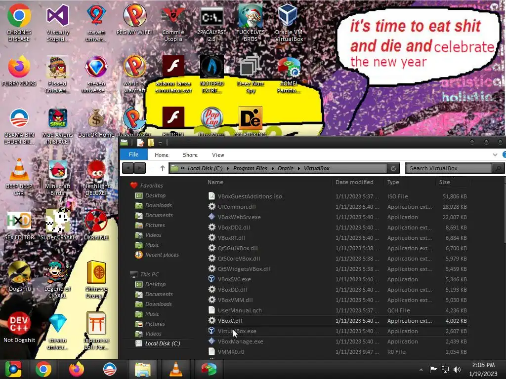Refresh the VirtualBox folder view

(x=393, y=168)
